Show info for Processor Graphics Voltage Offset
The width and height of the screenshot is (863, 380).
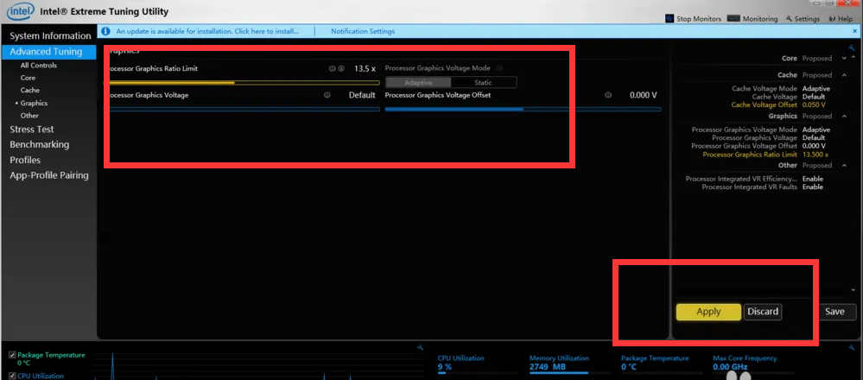click(x=608, y=95)
